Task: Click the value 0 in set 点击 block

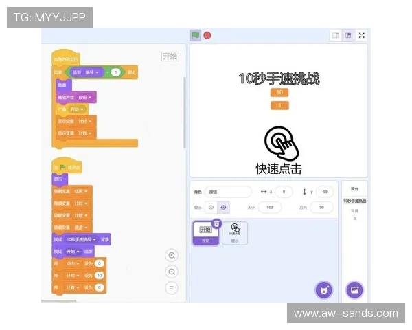Action: [100, 263]
